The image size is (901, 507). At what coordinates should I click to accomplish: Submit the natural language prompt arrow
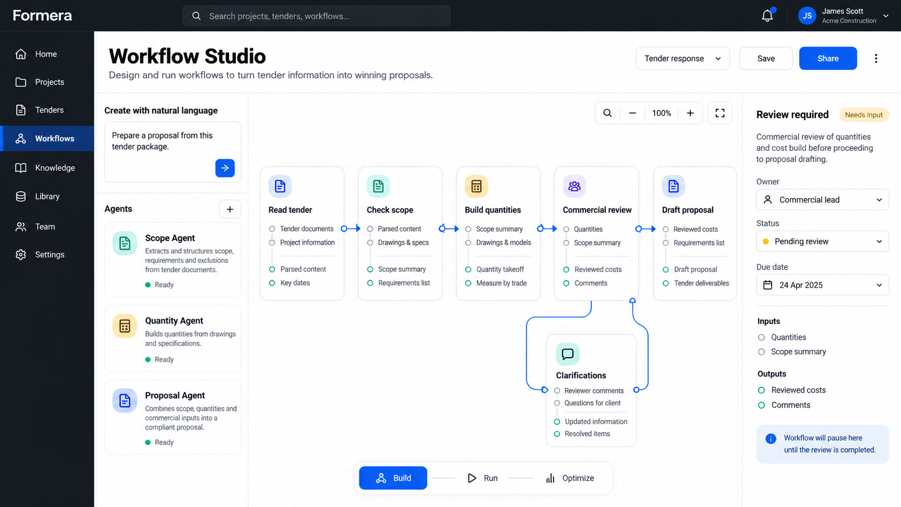[x=225, y=168]
